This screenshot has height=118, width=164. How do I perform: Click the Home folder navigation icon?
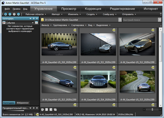pyautogui.click(x=6, y=14)
